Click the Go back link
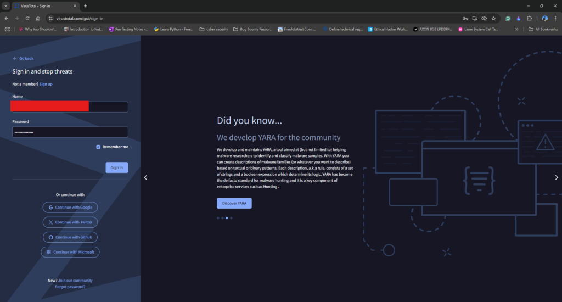Viewport: 562px width, 302px height. (x=23, y=58)
